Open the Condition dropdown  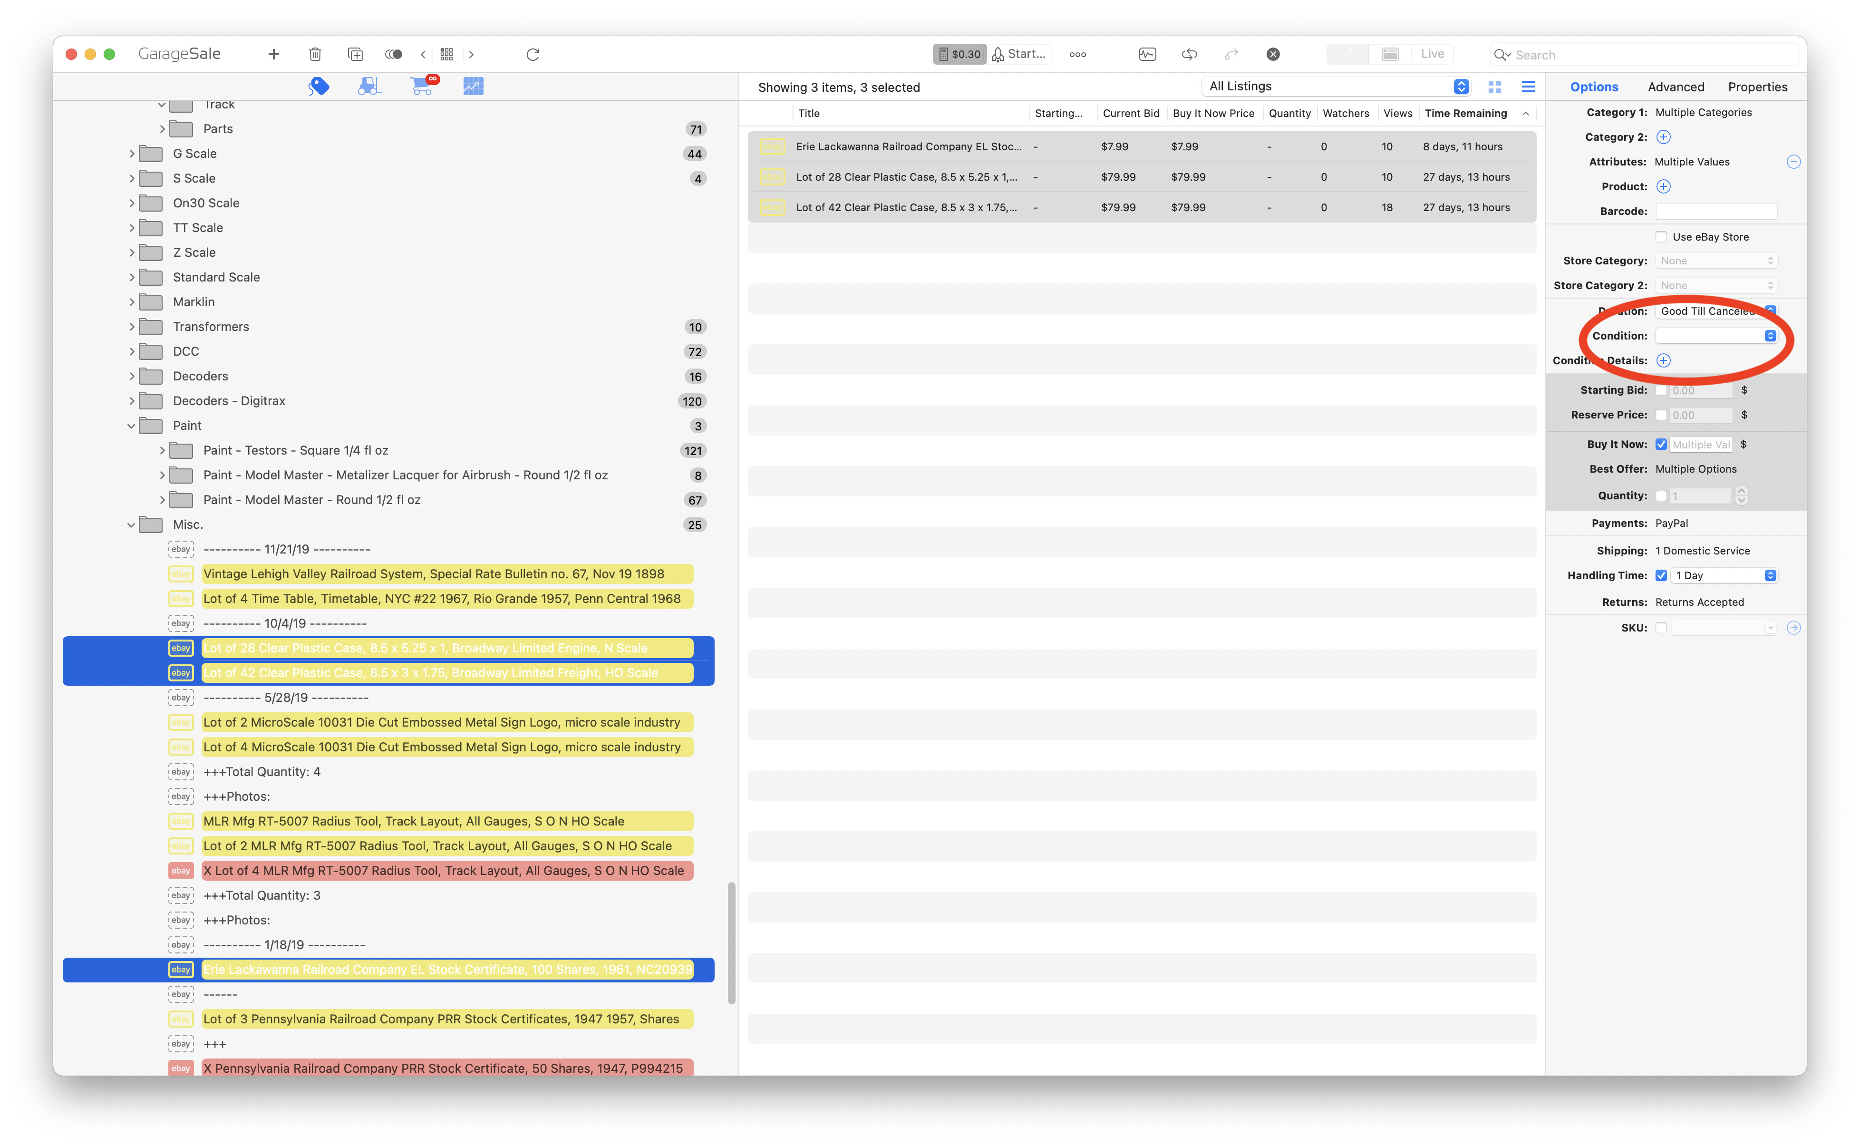point(1715,336)
